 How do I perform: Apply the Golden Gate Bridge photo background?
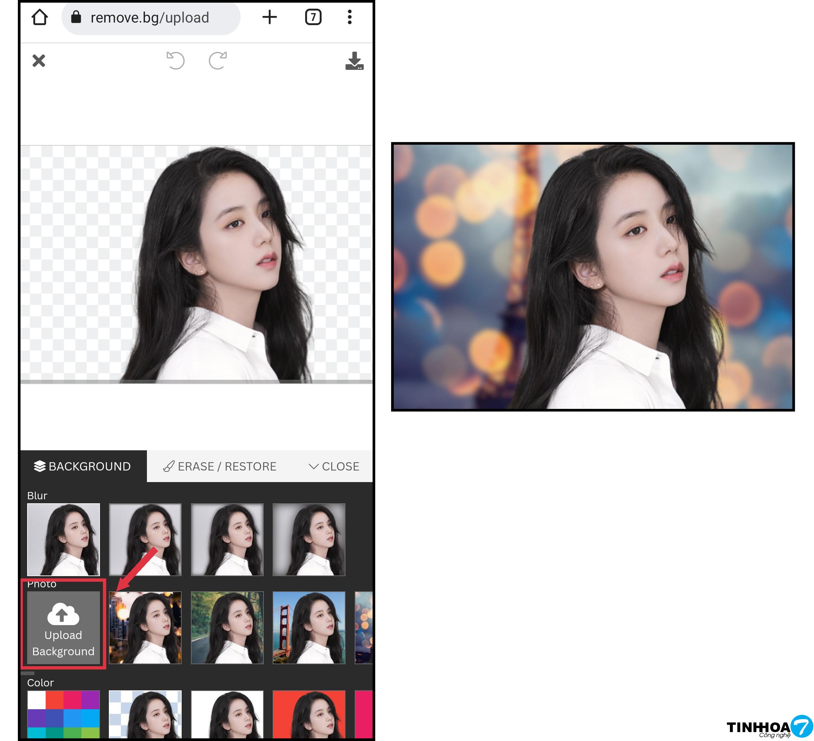pos(309,627)
